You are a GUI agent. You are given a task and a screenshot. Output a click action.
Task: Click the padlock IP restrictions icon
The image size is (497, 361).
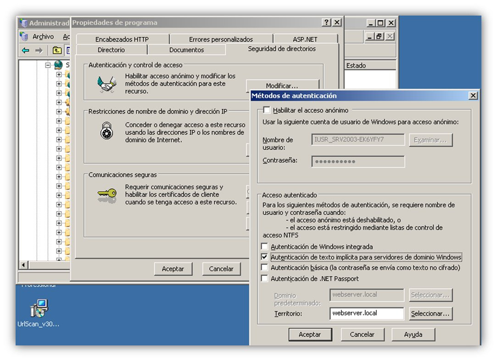click(x=107, y=131)
